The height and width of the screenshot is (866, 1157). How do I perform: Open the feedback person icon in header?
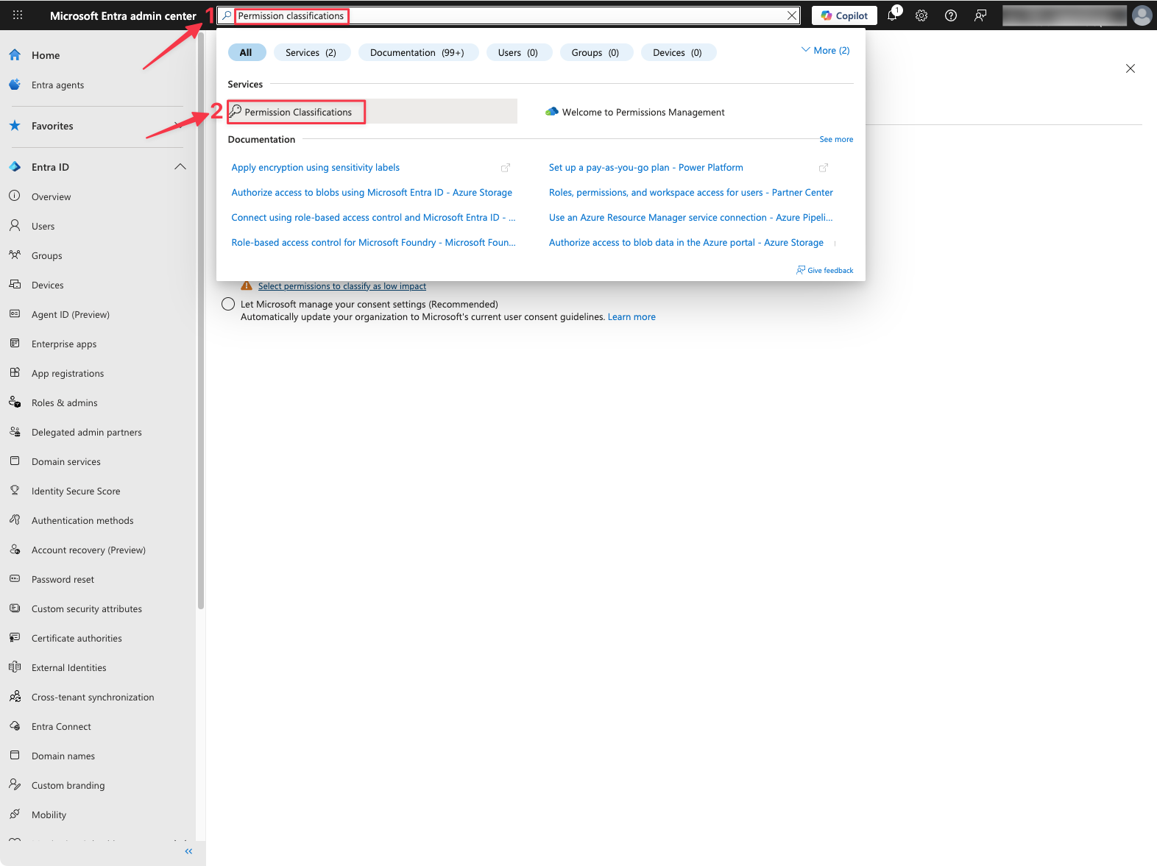pos(980,15)
